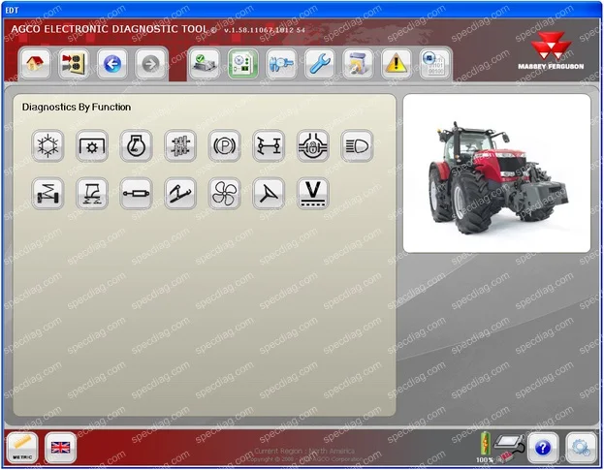
Task: Select the hydraulic cylinder valve diagnostics
Action: pos(136,193)
